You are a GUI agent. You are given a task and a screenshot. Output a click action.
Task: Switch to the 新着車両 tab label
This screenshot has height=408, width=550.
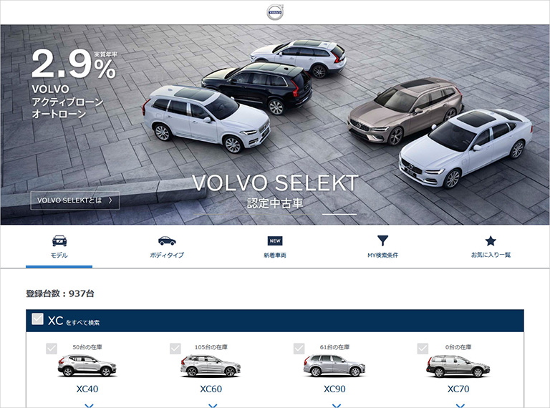[275, 255]
